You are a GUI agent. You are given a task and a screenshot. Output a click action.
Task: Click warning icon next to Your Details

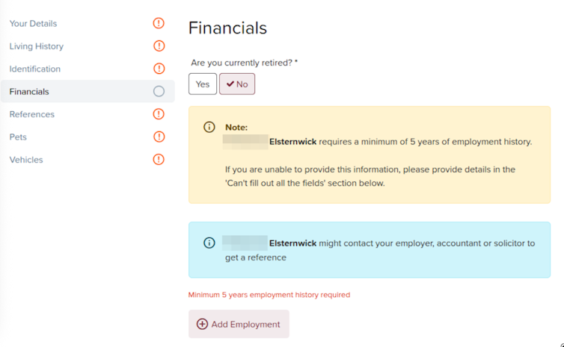point(159,23)
